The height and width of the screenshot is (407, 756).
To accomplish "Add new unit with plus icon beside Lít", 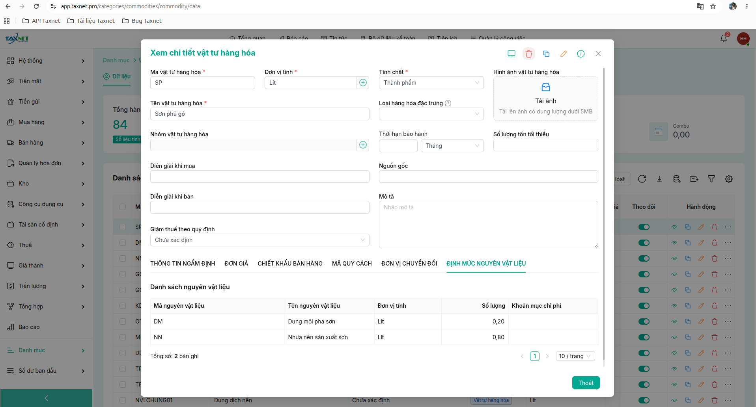I will [x=363, y=83].
